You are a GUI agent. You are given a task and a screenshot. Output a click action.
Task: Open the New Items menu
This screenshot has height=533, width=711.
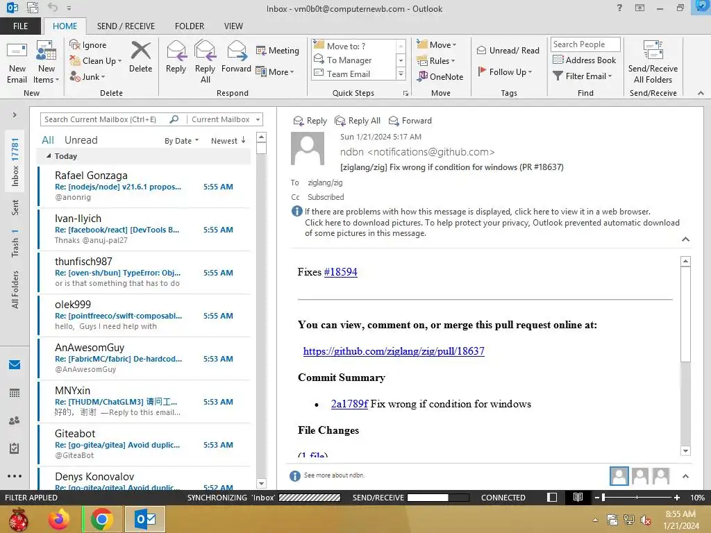[x=47, y=62]
